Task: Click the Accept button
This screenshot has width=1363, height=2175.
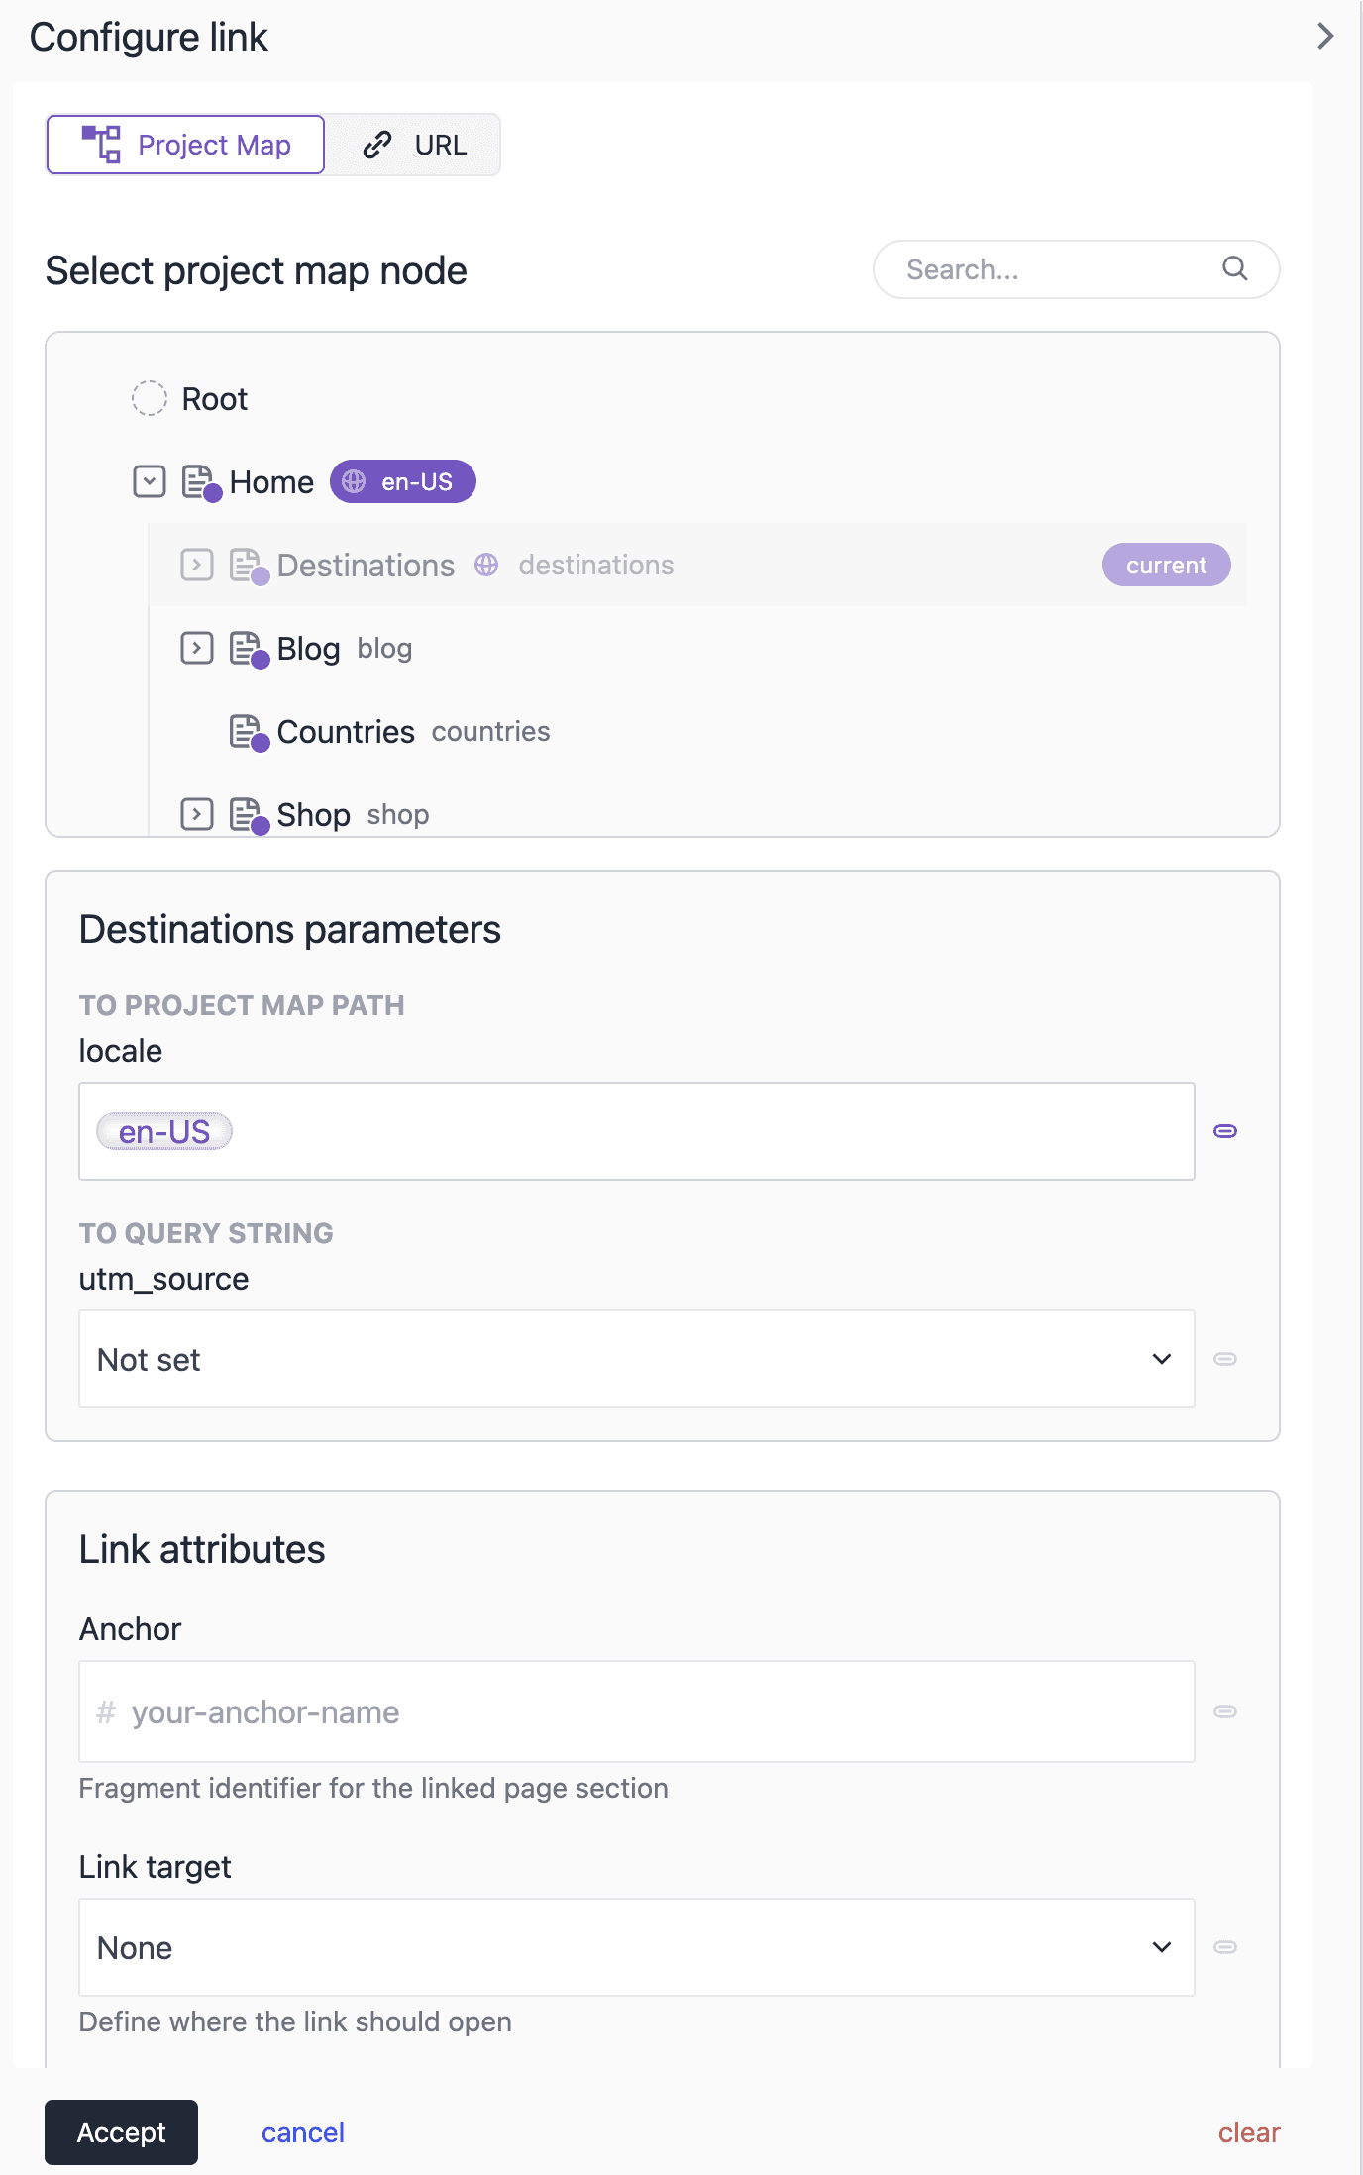Action: pyautogui.click(x=121, y=2132)
